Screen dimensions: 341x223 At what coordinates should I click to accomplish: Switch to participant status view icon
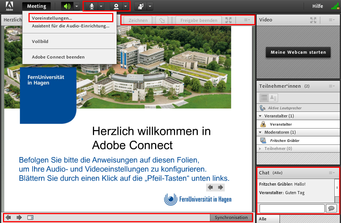[273, 98]
